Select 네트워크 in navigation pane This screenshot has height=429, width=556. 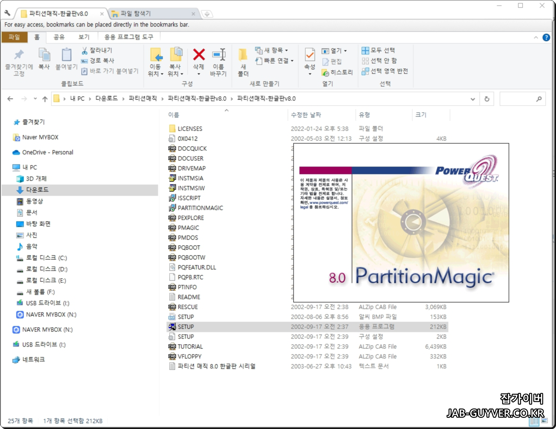click(x=29, y=359)
